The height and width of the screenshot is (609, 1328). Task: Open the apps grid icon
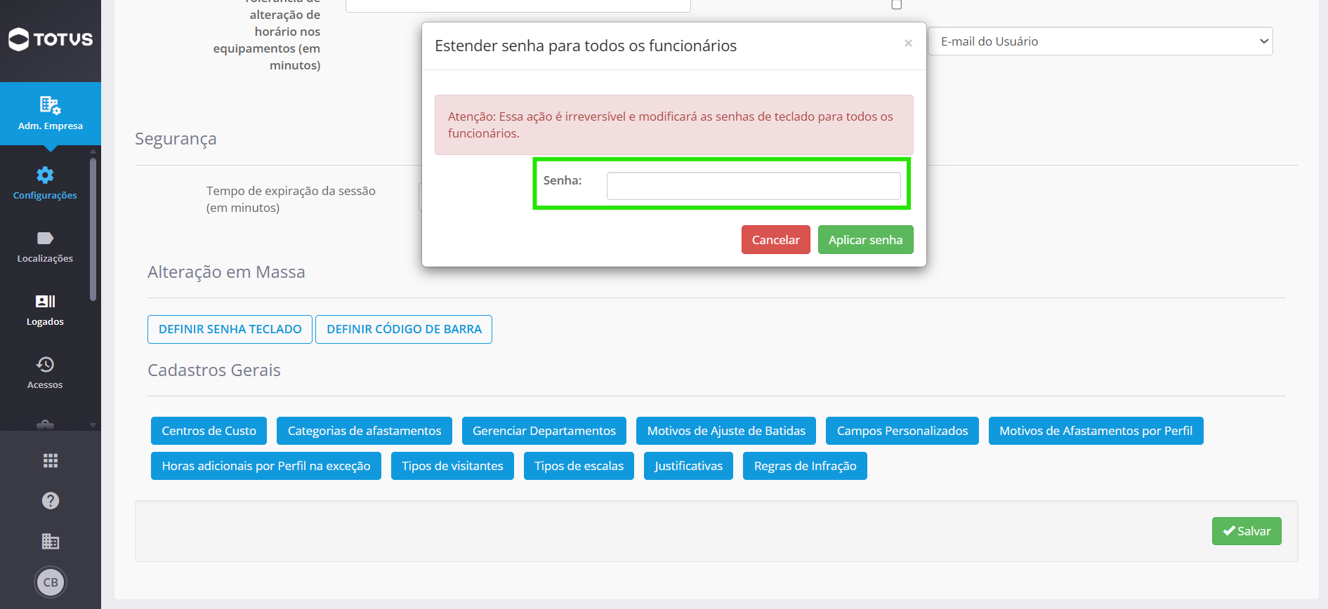pos(51,460)
